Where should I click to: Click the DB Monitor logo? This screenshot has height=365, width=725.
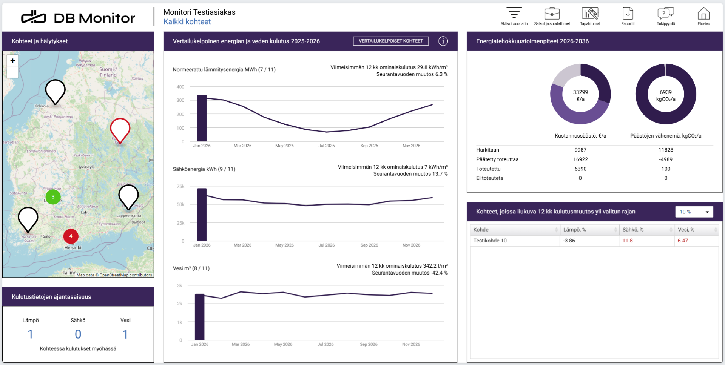(x=78, y=17)
